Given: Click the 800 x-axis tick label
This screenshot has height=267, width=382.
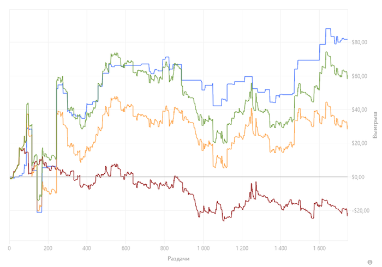Looking at the screenshot, I should (x=164, y=248).
